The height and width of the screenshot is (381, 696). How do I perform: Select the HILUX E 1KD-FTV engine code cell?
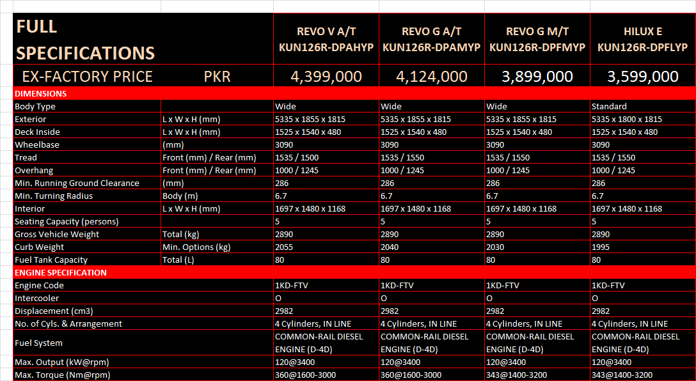643,285
